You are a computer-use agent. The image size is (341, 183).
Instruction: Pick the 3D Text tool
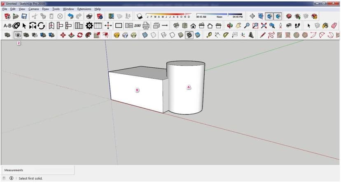(x=251, y=35)
